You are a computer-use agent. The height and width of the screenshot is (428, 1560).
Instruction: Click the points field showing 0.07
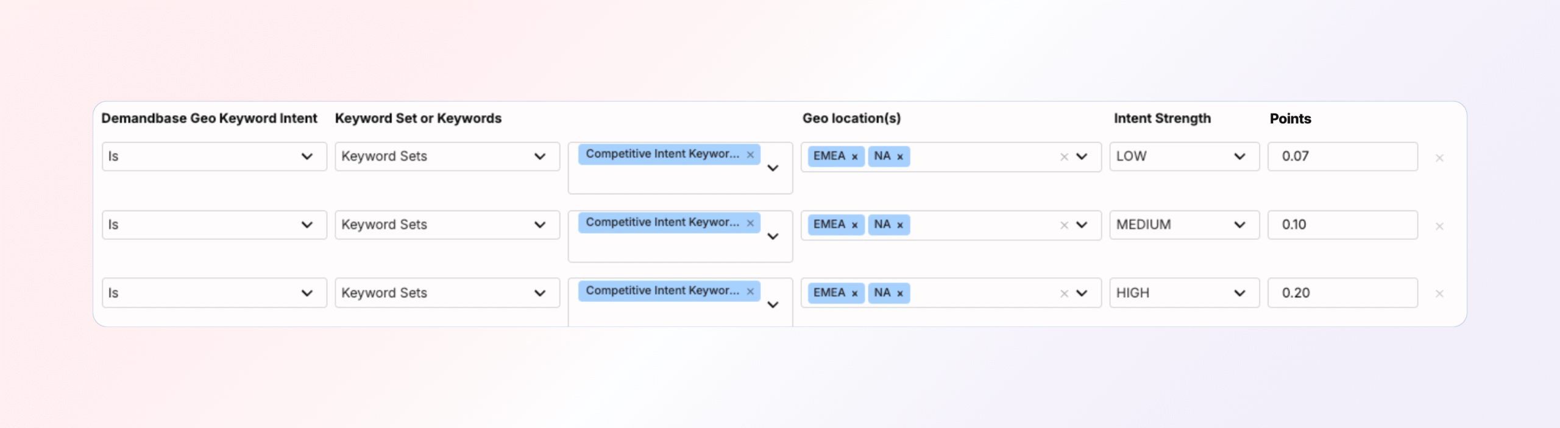(x=1342, y=156)
